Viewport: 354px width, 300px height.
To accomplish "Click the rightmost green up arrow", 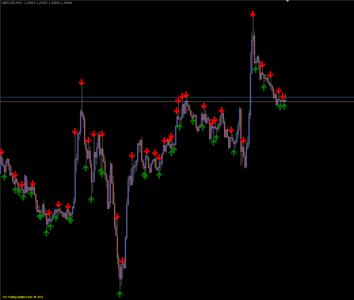I will coord(284,106).
